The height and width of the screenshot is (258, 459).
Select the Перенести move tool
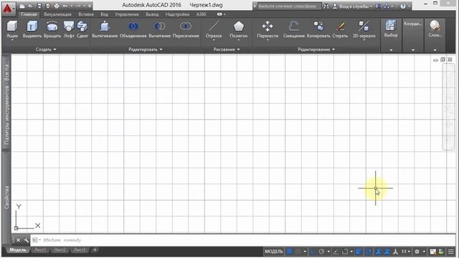(x=268, y=29)
